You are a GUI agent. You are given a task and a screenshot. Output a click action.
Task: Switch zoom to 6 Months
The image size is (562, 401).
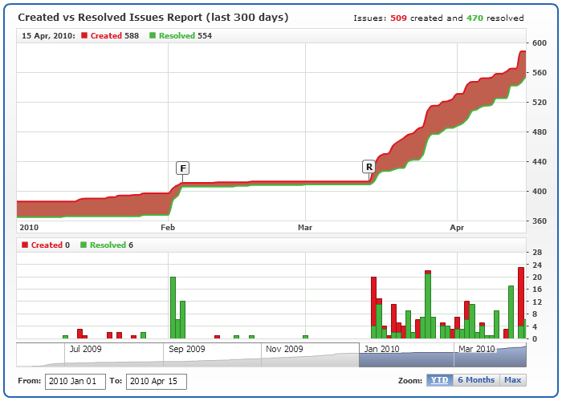475,380
